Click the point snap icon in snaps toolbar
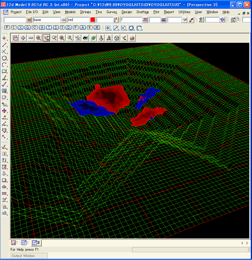This screenshot has height=260, width=252. [108, 28]
